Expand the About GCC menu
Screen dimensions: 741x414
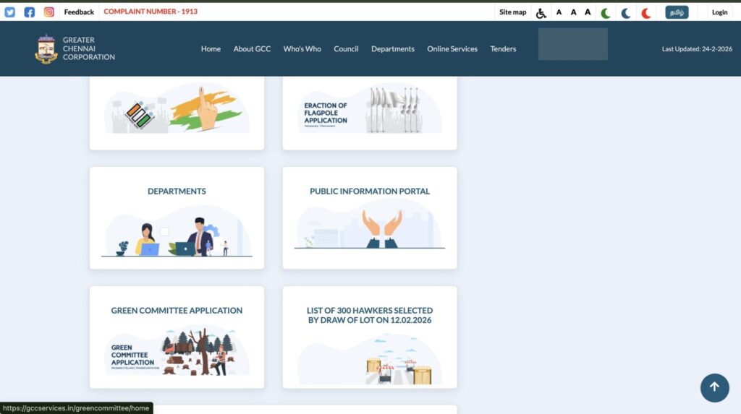(x=252, y=49)
